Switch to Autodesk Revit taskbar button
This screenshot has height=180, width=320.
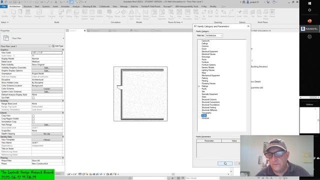309,29
